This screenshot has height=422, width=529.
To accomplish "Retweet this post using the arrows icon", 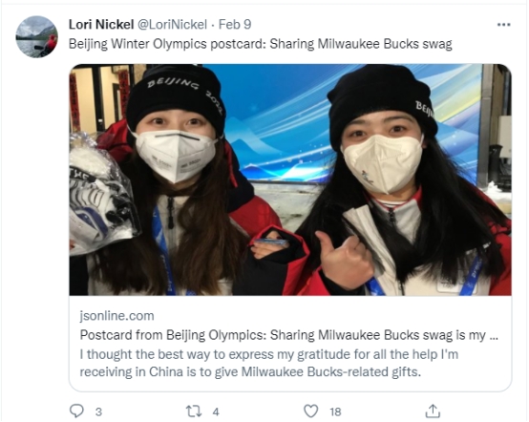I will tap(194, 411).
